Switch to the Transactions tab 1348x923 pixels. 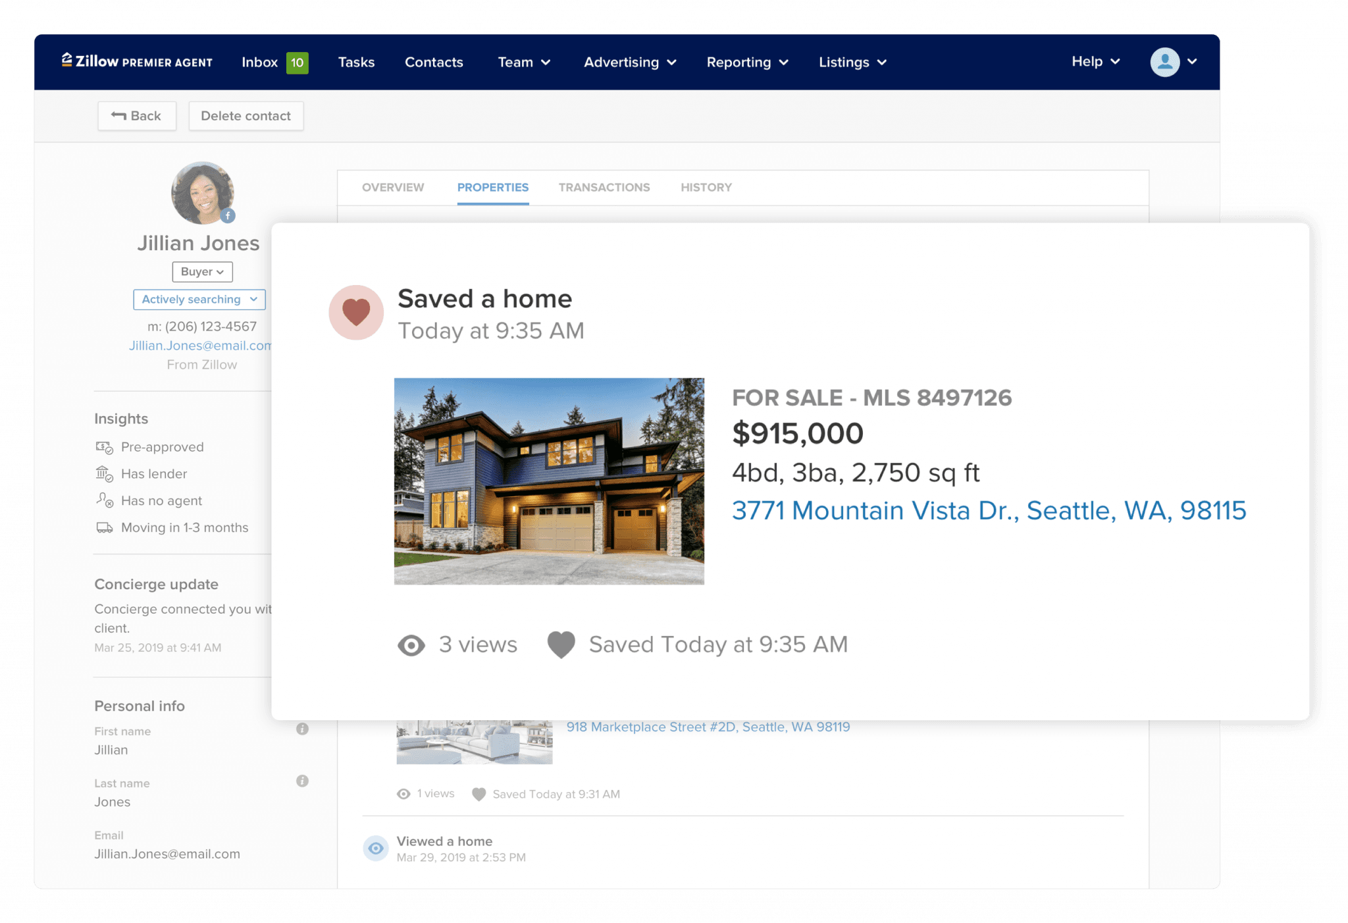pos(604,188)
